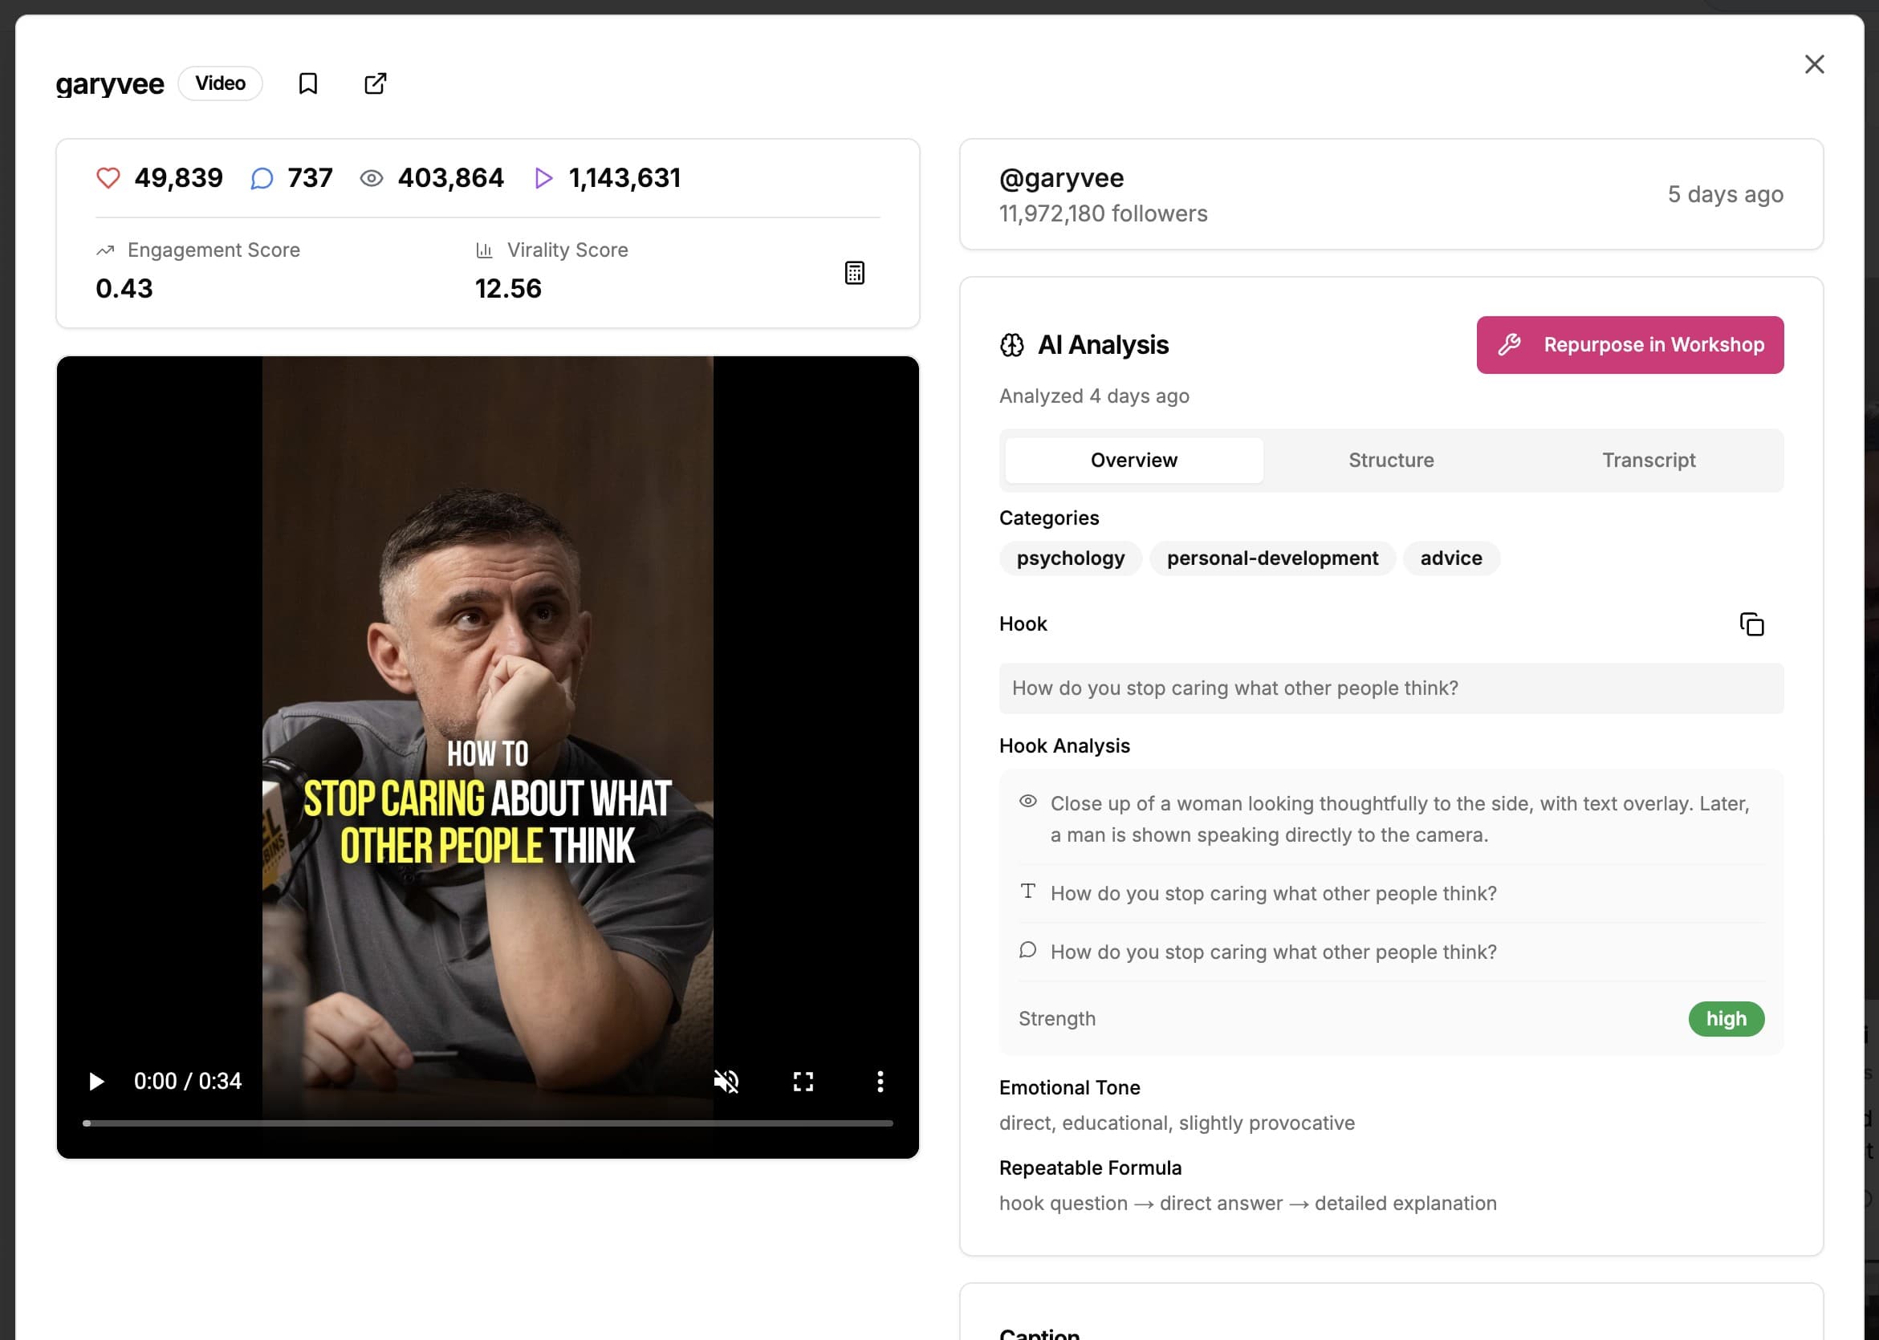Click the text hook T icon

pyautogui.click(x=1027, y=891)
